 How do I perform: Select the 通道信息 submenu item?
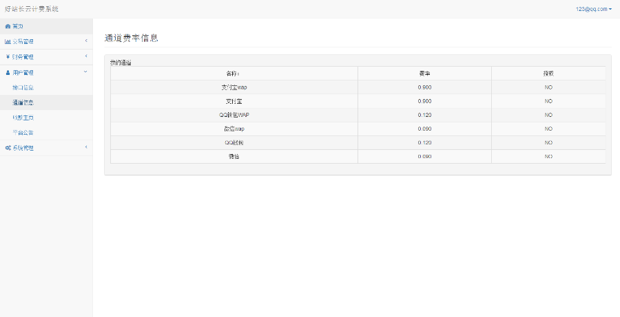(x=23, y=102)
